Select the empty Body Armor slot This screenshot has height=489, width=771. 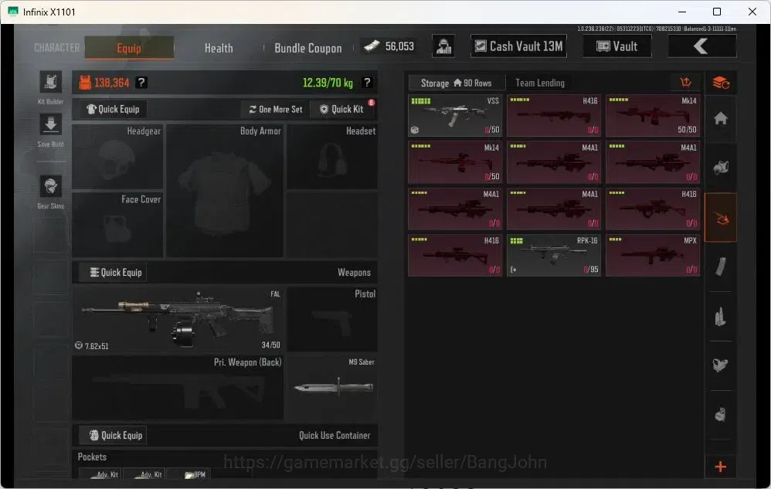pos(224,191)
